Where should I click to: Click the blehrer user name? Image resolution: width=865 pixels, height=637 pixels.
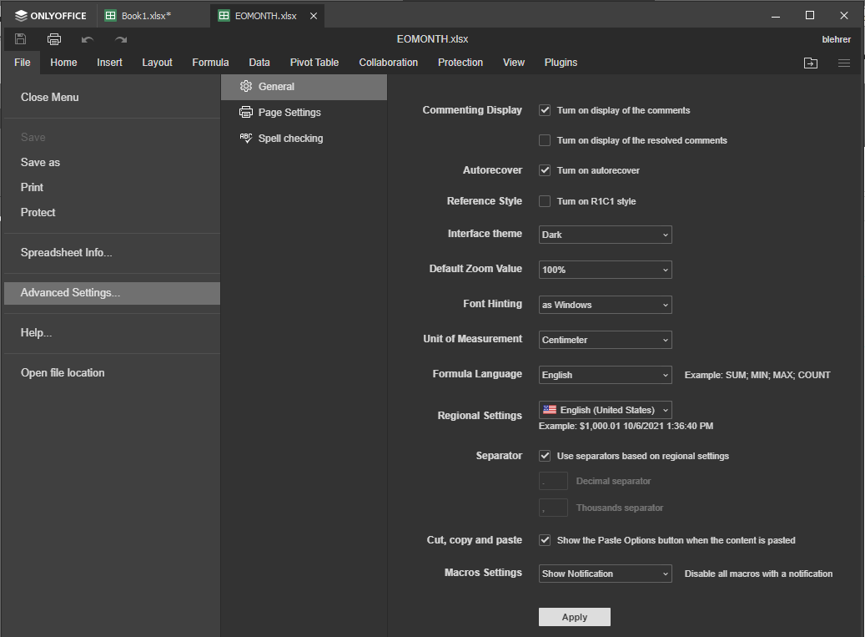836,39
